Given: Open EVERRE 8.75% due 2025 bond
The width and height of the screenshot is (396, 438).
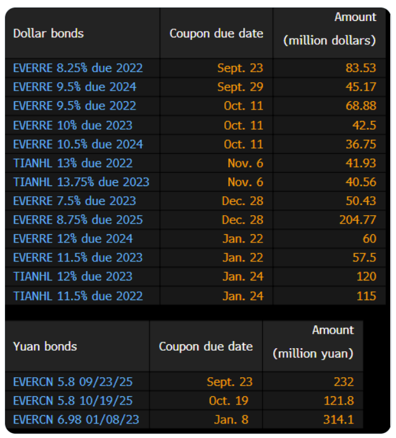Looking at the screenshot, I should point(78,220).
